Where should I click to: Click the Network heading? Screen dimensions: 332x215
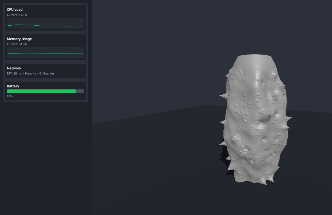[14, 68]
